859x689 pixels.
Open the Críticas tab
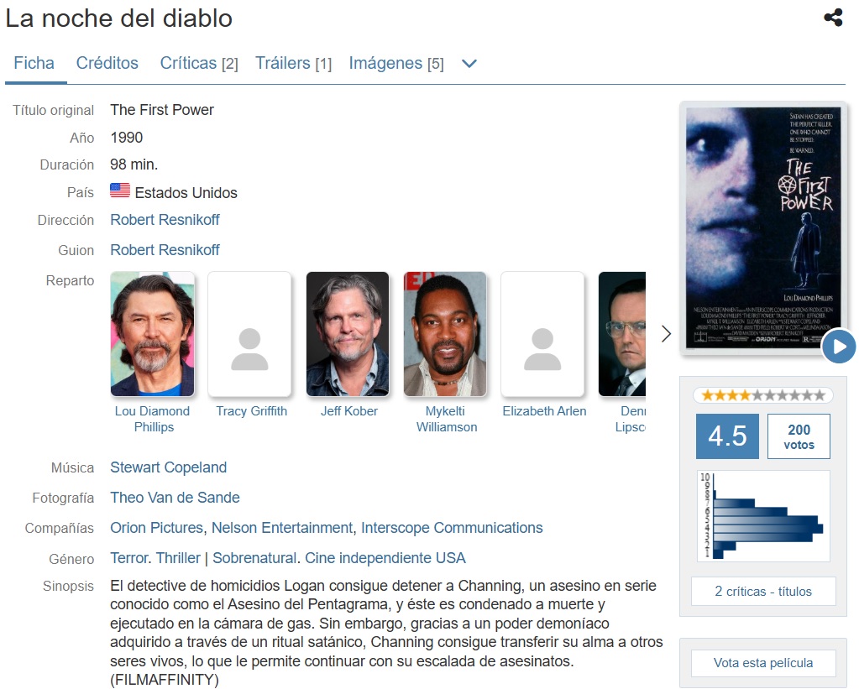coord(199,63)
